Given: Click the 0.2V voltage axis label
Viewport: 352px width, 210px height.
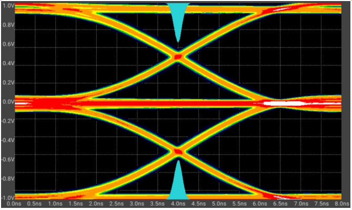Looking at the screenshot, I should point(8,83).
